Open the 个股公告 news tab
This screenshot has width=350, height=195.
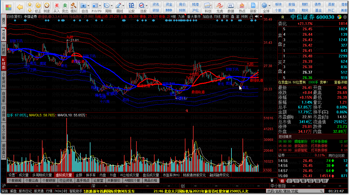tap(32, 180)
